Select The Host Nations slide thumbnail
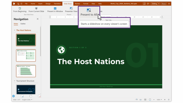This screenshot has width=183, height=103. (x=26, y=40)
